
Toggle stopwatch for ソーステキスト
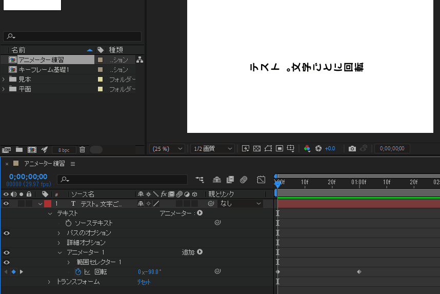coord(69,223)
